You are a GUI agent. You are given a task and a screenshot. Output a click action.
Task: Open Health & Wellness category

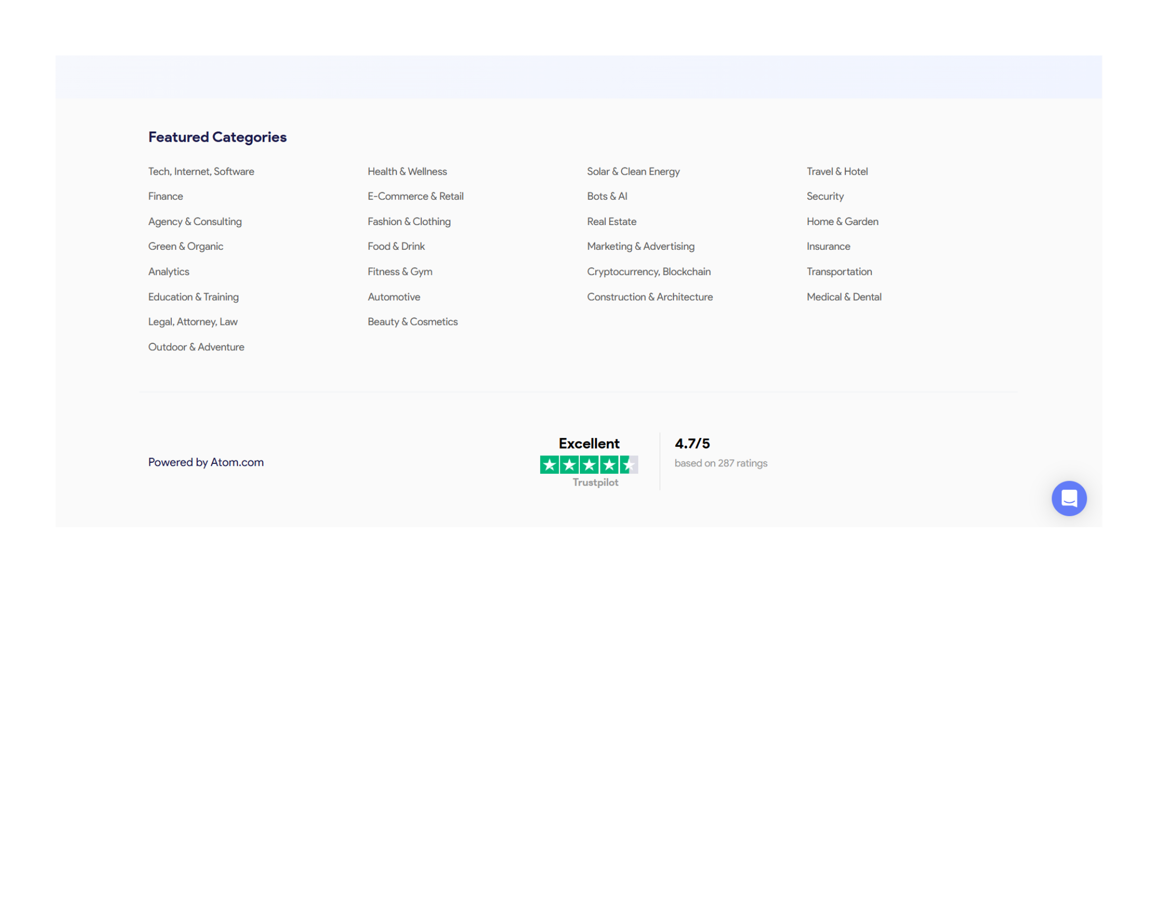click(x=407, y=171)
